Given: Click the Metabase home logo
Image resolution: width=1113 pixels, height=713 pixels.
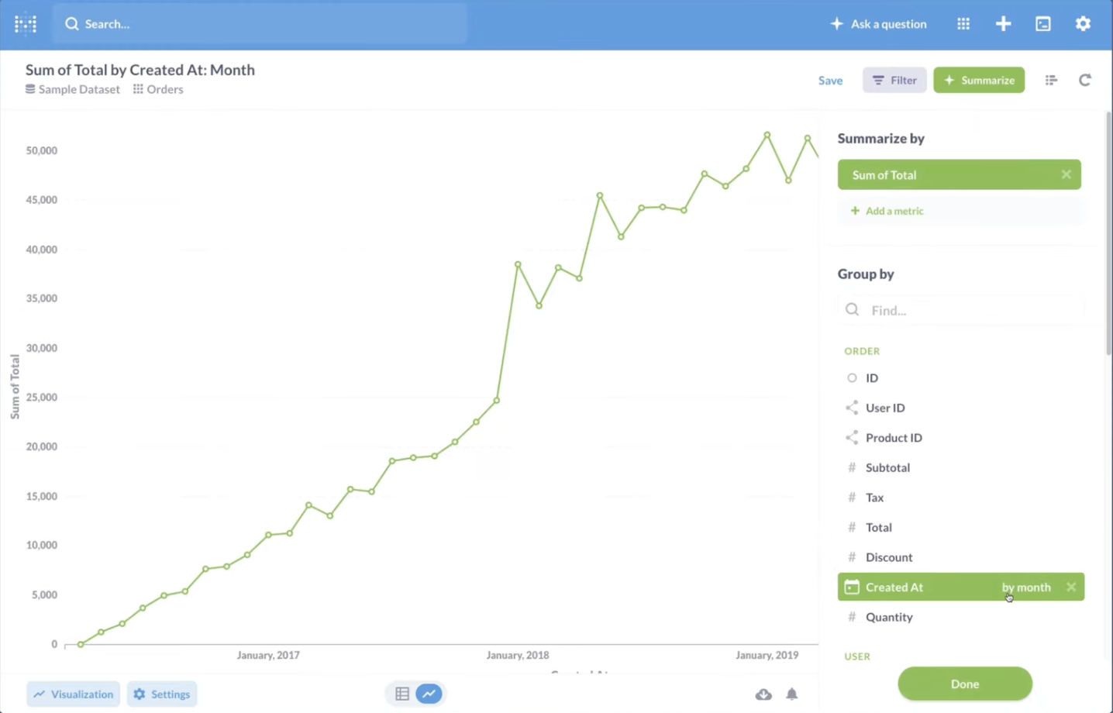Looking at the screenshot, I should click(x=26, y=24).
